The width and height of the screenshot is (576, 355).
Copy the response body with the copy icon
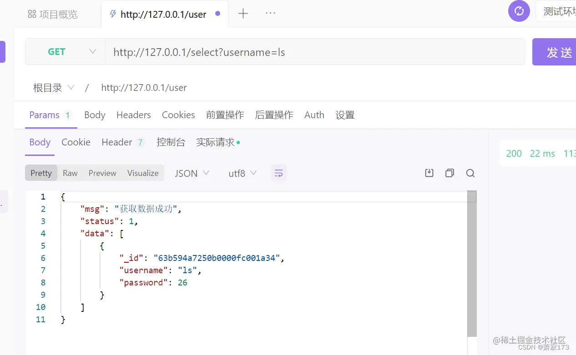click(450, 173)
